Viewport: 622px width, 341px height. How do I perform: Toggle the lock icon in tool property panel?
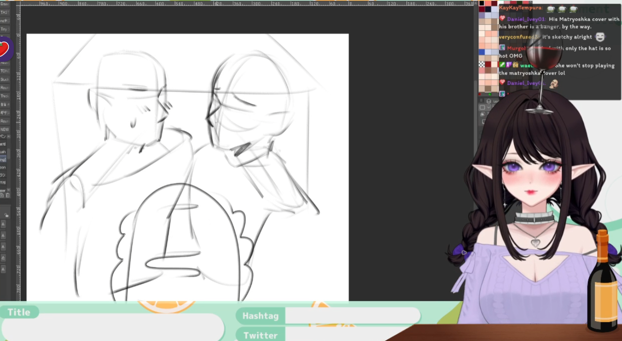coord(6,215)
